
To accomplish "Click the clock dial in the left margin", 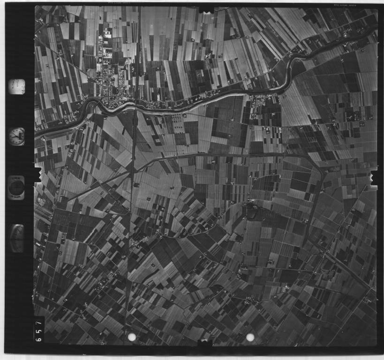I will (16, 136).
